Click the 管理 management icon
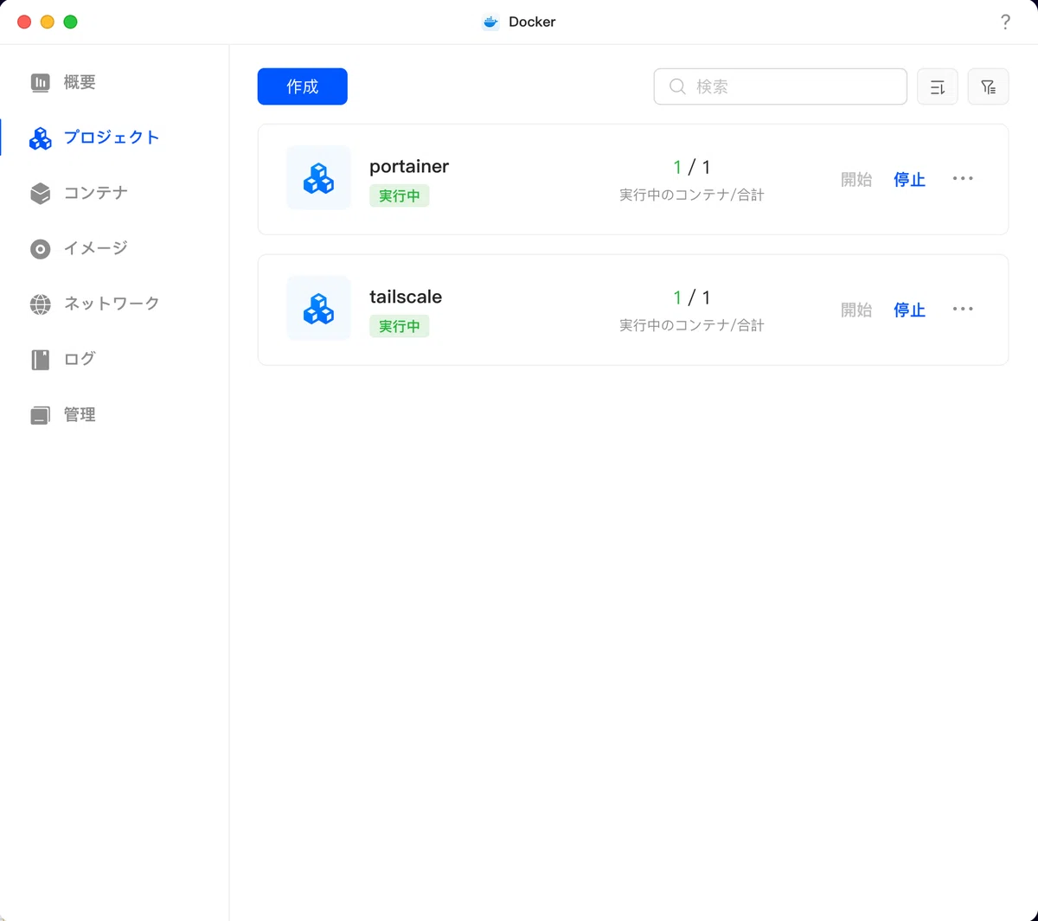The height and width of the screenshot is (921, 1038). pyautogui.click(x=41, y=416)
